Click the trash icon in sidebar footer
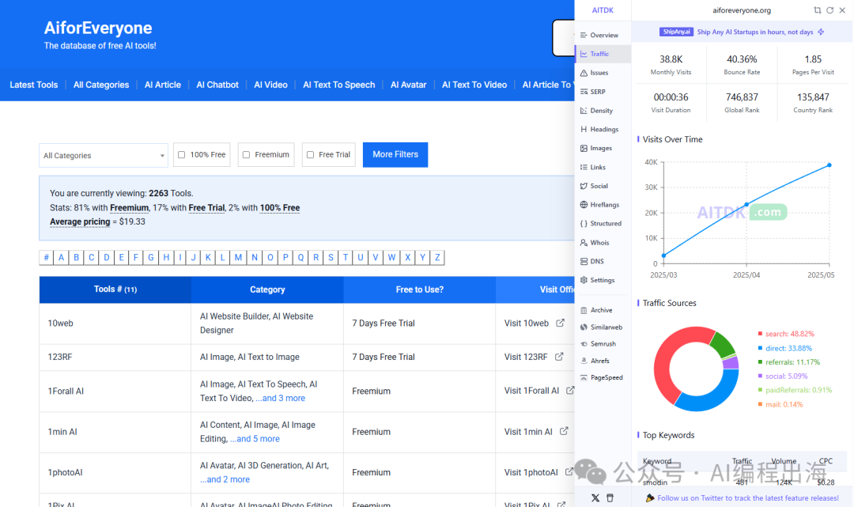The image size is (854, 507). [x=610, y=498]
